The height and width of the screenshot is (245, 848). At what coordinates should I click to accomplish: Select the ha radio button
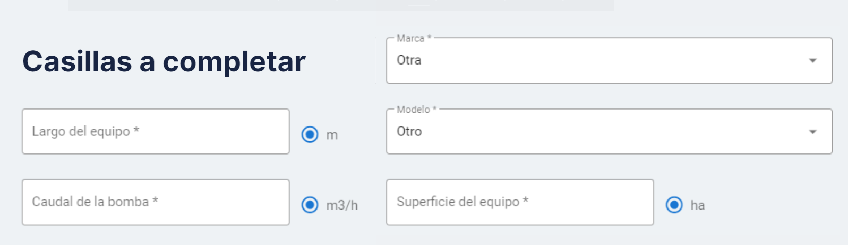[x=674, y=205]
